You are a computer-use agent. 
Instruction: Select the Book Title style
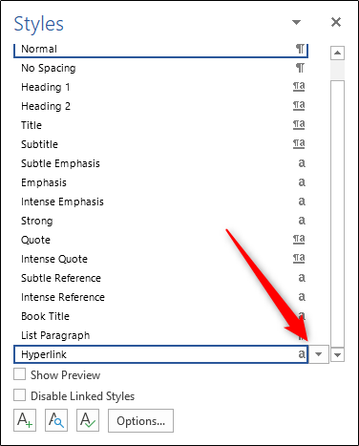click(160, 316)
